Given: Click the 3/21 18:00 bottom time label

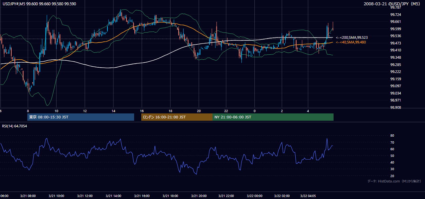Looking at the screenshot, I should 170,196.
